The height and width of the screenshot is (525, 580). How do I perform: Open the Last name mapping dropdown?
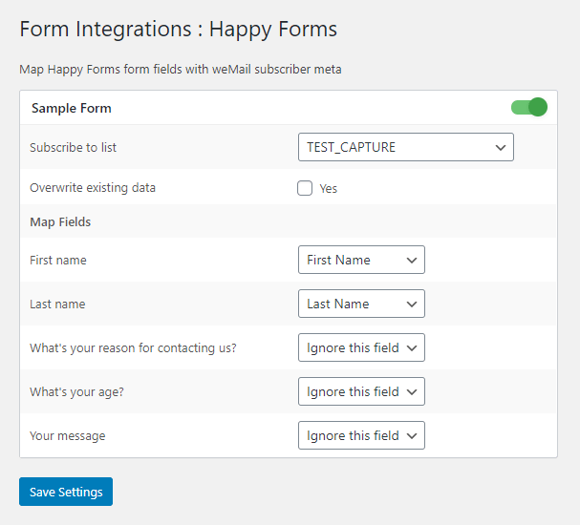point(361,304)
